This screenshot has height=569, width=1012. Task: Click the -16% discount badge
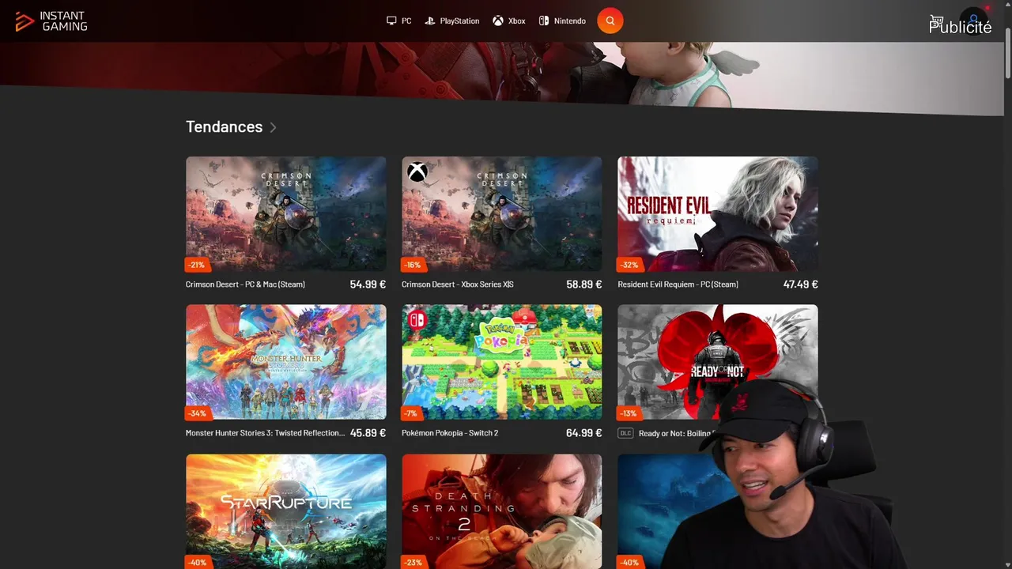tap(413, 265)
